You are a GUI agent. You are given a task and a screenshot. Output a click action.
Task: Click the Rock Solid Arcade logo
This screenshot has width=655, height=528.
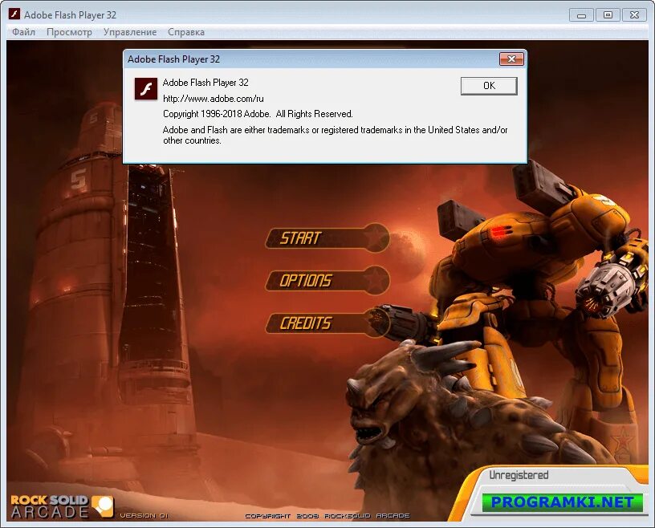pyautogui.click(x=62, y=506)
